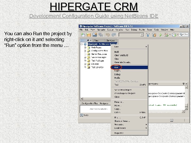Screen dimensions: 191x143
Task: Click the Redo toolbar icon
Action: (x=114, y=35)
